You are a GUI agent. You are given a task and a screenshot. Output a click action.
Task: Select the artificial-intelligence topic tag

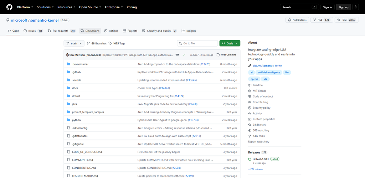[x=269, y=72]
